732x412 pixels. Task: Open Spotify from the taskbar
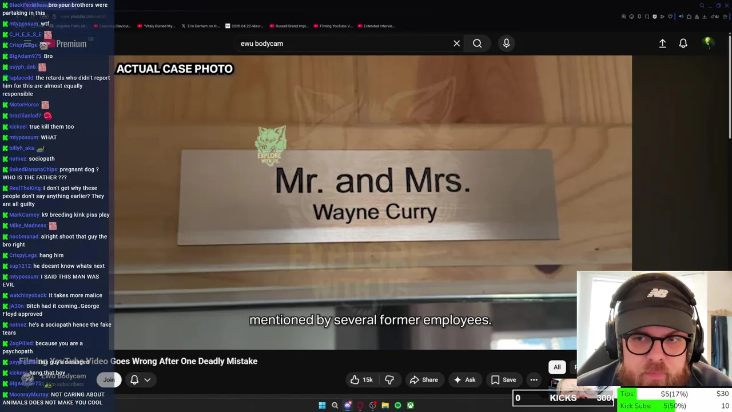pyautogui.click(x=397, y=405)
